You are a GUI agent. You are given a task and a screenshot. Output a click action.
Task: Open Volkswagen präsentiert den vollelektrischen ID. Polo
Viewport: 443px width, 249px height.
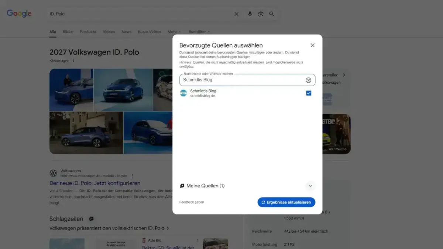click(x=109, y=228)
